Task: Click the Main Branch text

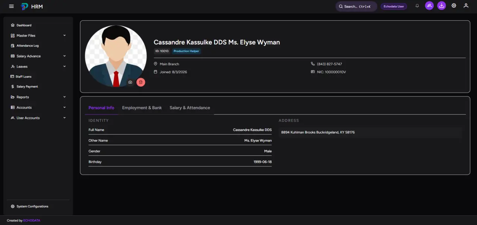Action: pyautogui.click(x=170, y=64)
